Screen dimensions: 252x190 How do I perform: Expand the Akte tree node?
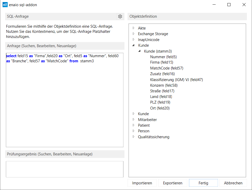[133, 28]
